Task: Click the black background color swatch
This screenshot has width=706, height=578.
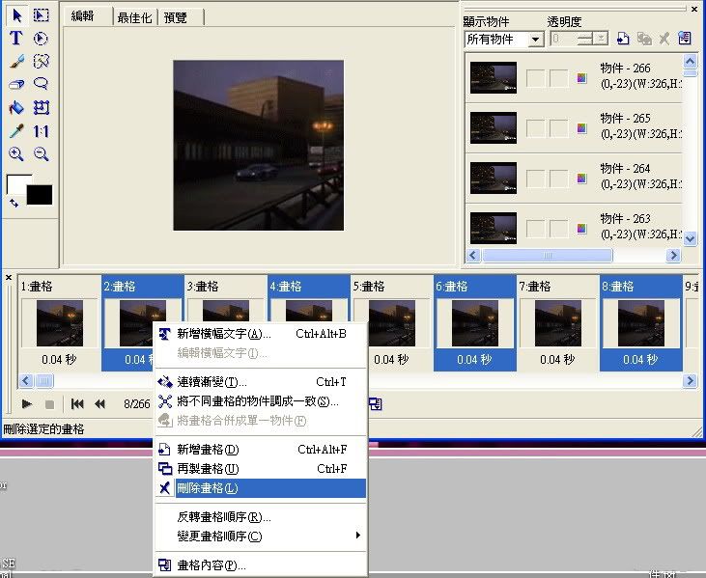Action: [40, 195]
